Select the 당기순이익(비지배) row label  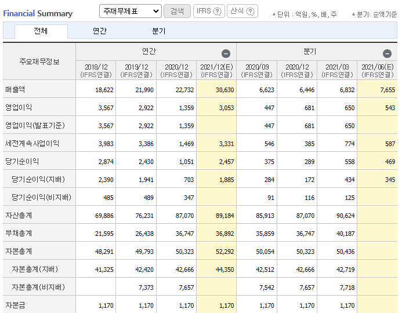pyautogui.click(x=41, y=197)
